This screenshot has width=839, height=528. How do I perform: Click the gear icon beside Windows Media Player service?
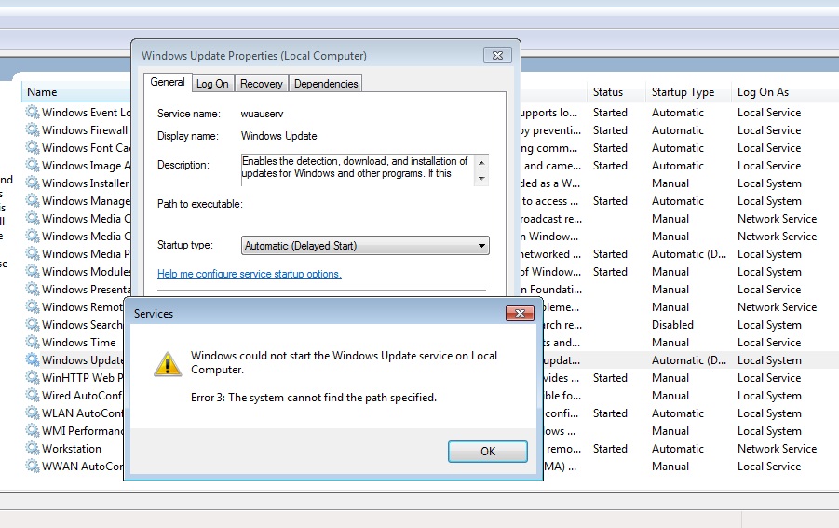33,253
